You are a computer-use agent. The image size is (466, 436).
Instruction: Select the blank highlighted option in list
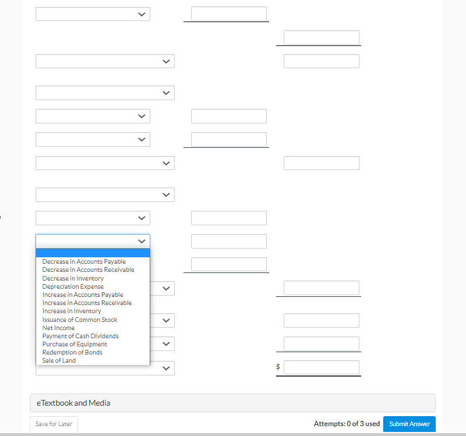93,253
